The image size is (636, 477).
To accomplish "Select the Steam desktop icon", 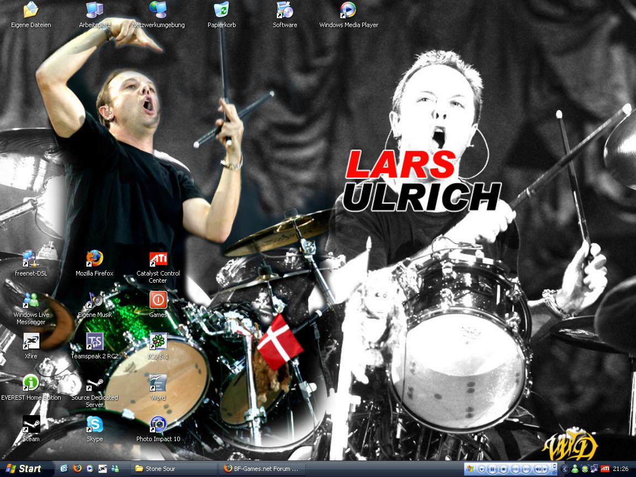I will click(x=31, y=429).
